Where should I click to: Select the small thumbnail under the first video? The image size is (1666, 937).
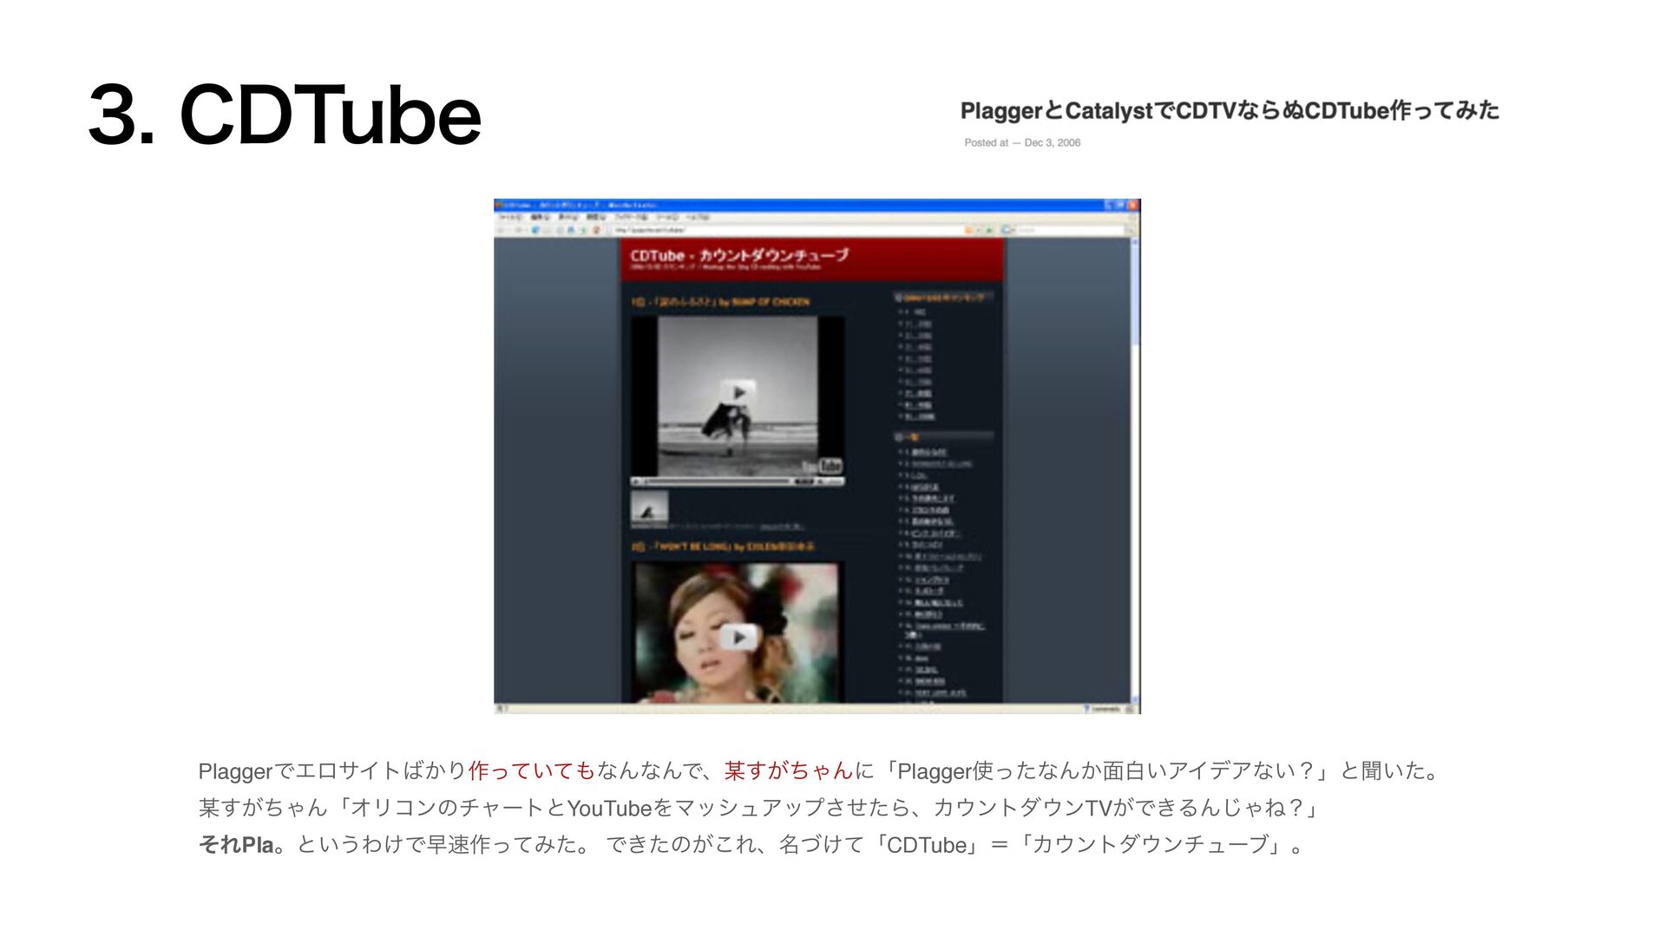[649, 508]
